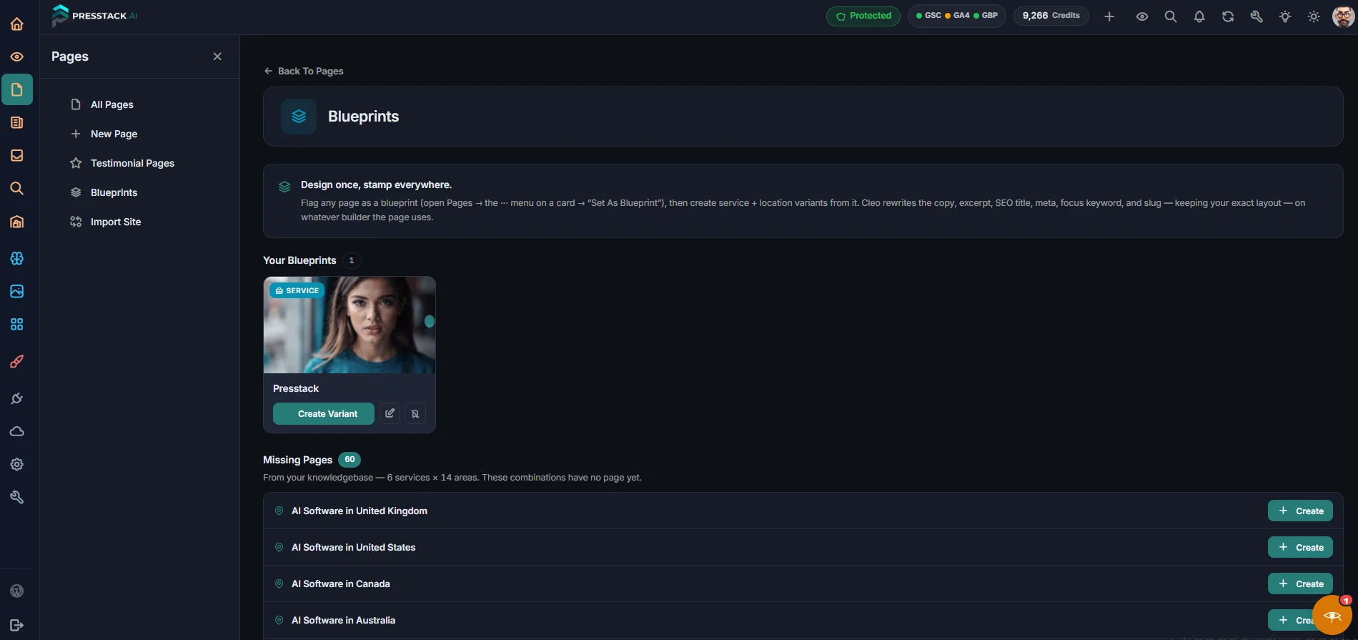Open the eye icon in the left rail
1358x640 pixels.
coord(17,56)
